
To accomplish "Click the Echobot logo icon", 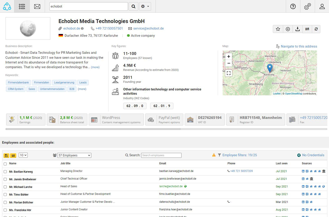I will coord(7,6).
